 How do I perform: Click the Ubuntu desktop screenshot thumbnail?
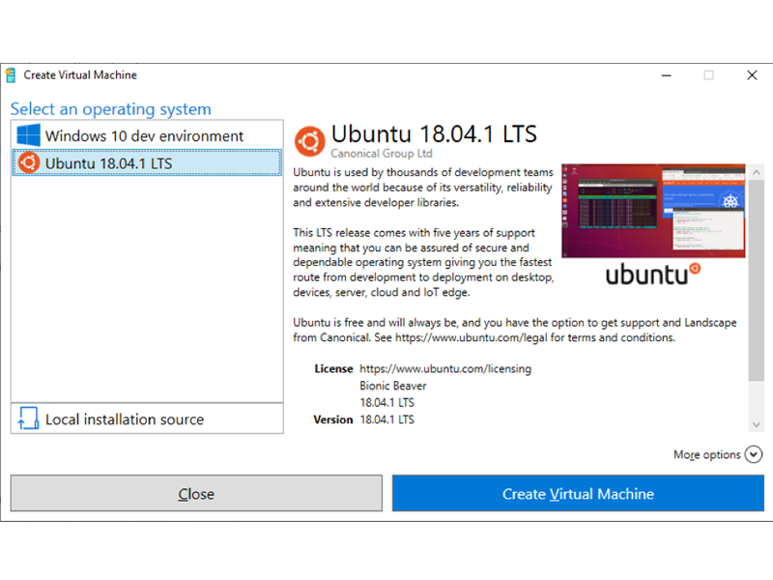[x=653, y=211]
